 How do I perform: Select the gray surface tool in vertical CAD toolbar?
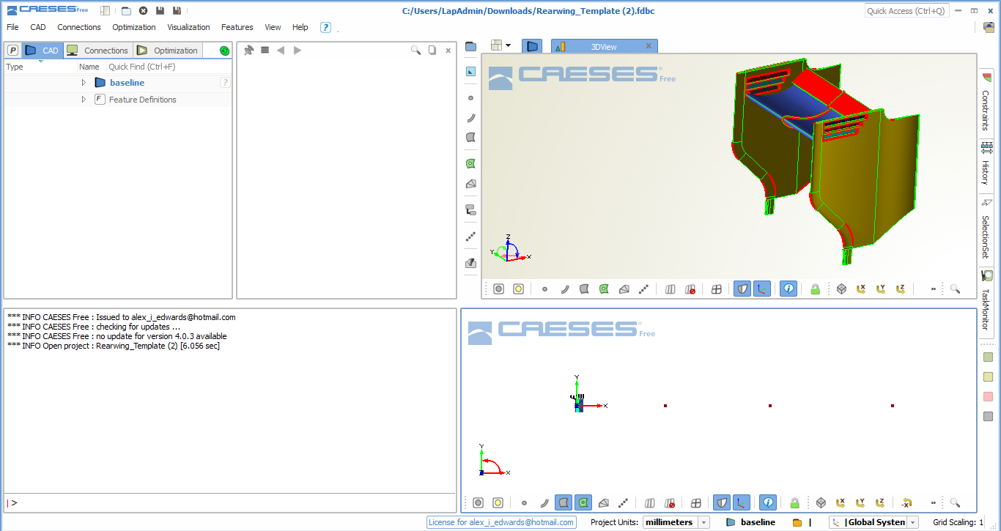tap(470, 137)
